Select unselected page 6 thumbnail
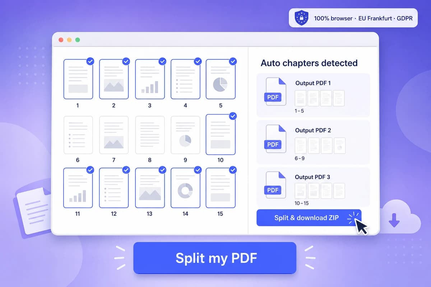This screenshot has width=431, height=287. (x=78, y=134)
